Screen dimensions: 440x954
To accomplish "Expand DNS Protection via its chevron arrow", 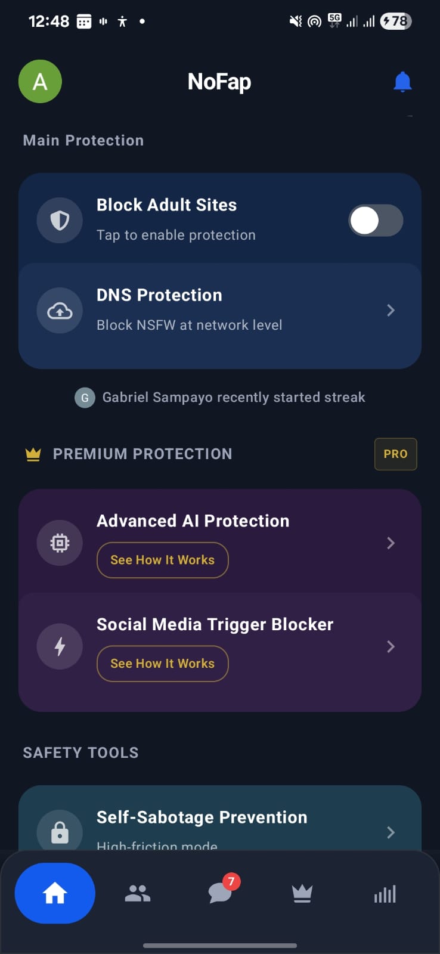I will tap(391, 310).
